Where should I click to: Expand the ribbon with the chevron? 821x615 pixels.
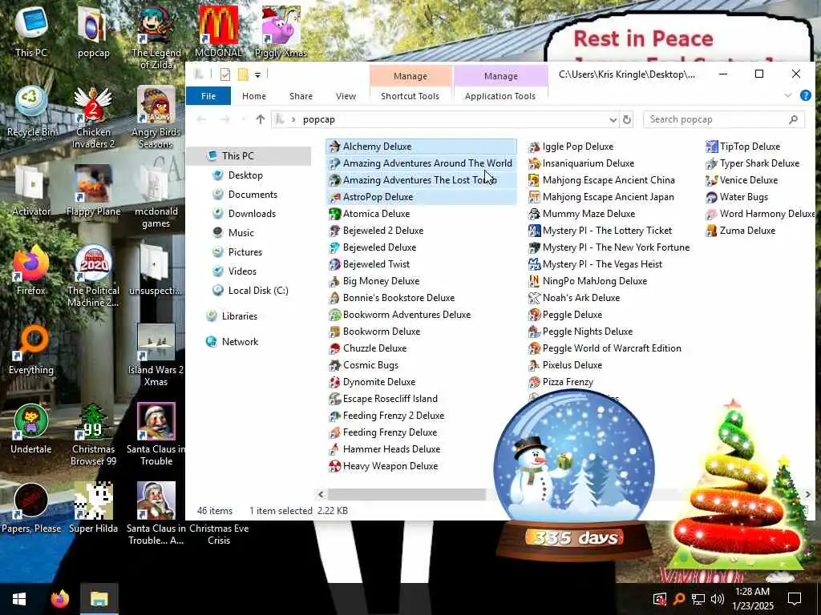788,95
